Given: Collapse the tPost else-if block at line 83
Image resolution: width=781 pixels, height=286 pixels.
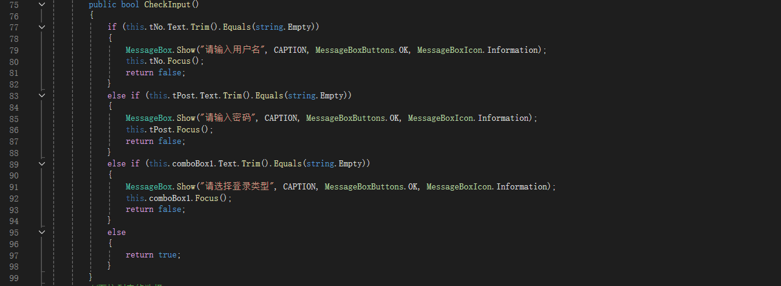Looking at the screenshot, I should [41, 95].
